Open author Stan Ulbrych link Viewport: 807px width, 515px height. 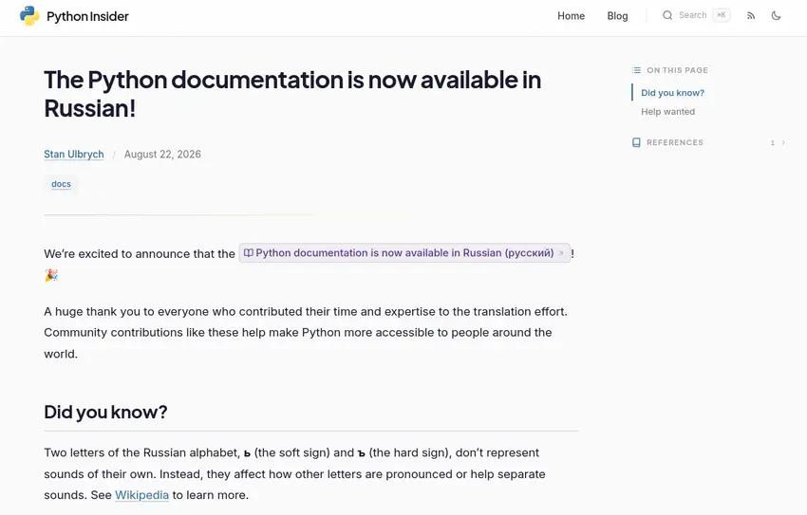[74, 155]
